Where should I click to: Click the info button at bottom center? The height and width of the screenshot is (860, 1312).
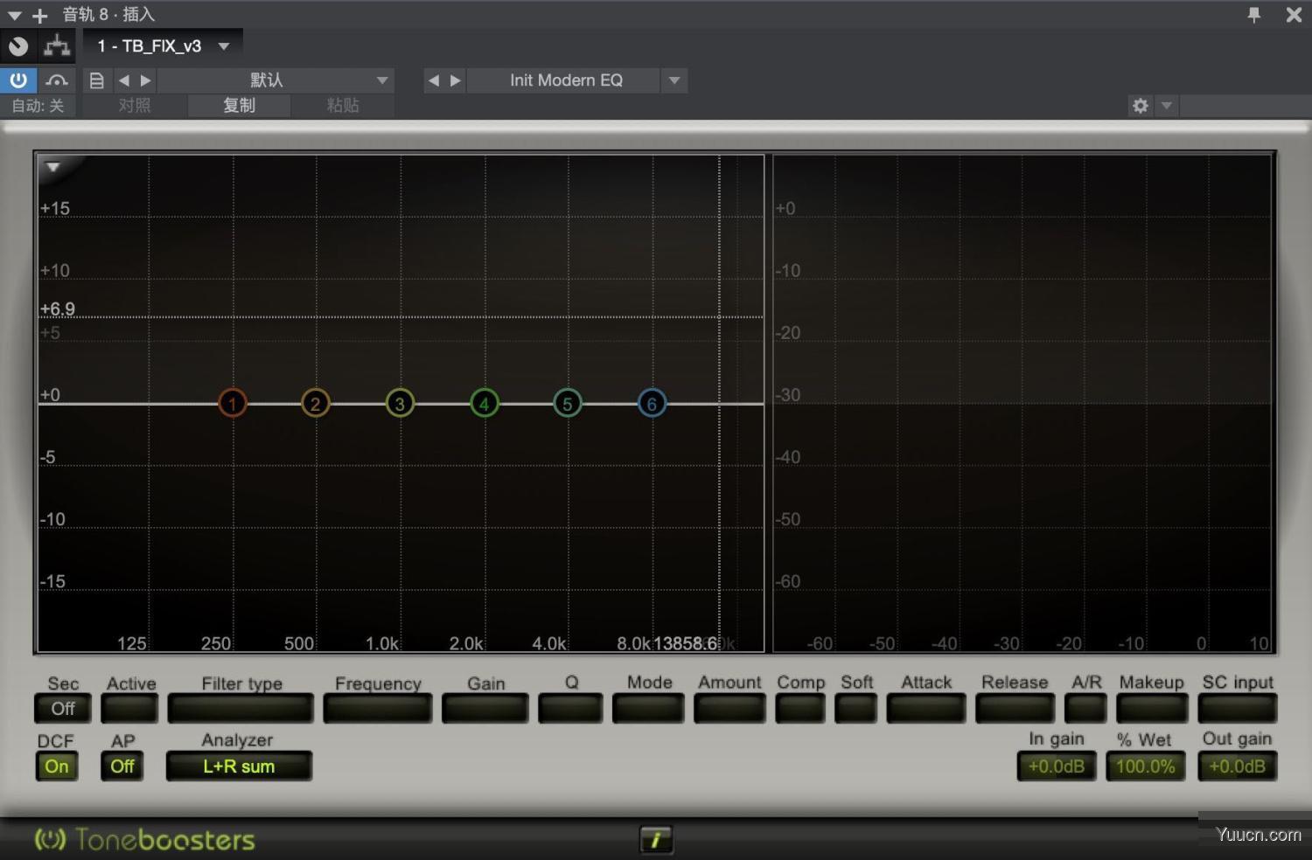coord(656,839)
